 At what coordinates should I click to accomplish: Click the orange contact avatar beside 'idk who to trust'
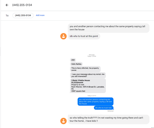(x=63, y=36)
